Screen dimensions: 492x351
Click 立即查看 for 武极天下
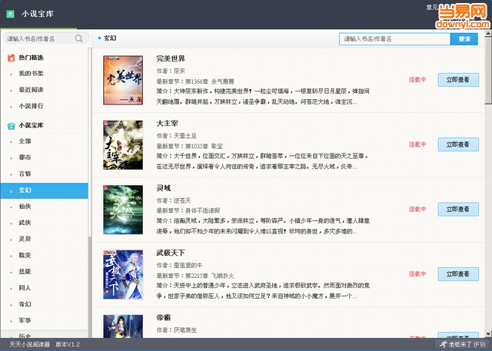coord(457,273)
